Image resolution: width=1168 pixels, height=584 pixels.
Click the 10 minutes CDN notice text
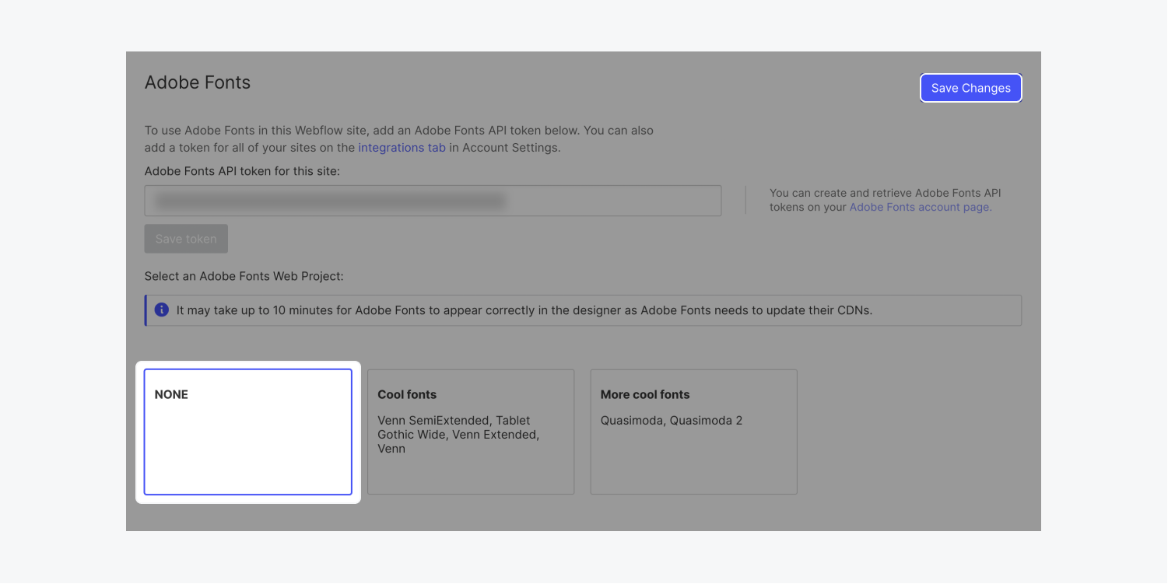point(524,309)
